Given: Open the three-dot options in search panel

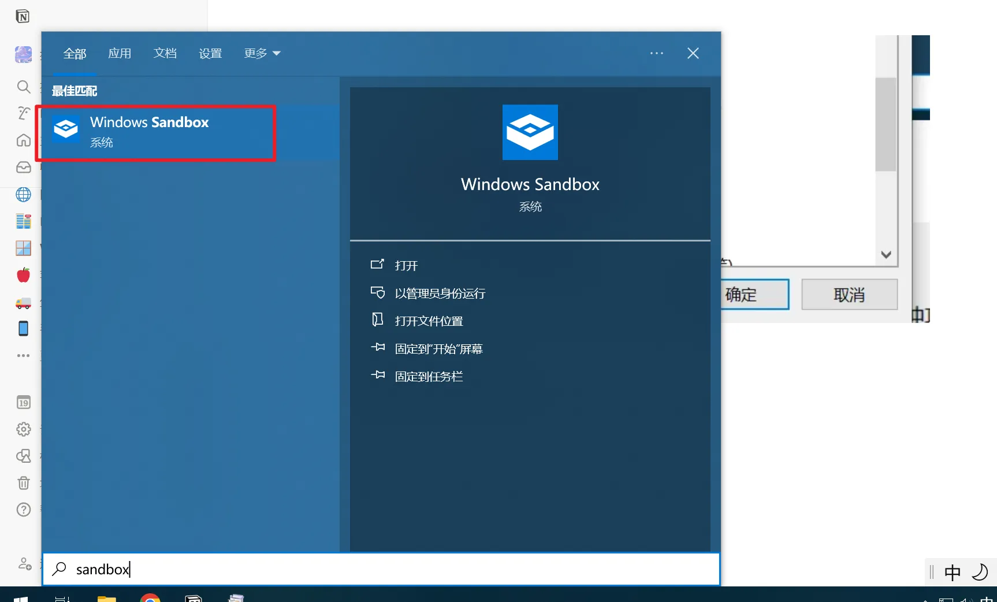Looking at the screenshot, I should [x=656, y=53].
